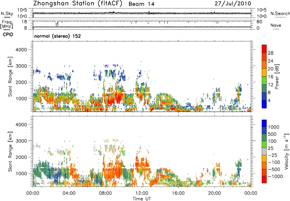Screen dimensions: 290x201
Task: Click the red top segment of Power colorbar
Action: point(264,49)
